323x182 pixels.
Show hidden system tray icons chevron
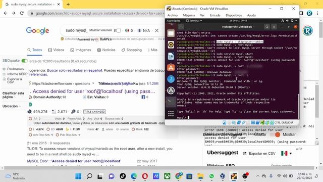tap(258, 176)
